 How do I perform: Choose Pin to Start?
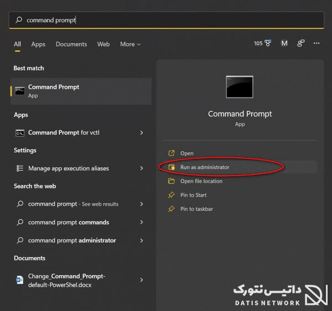click(240, 195)
